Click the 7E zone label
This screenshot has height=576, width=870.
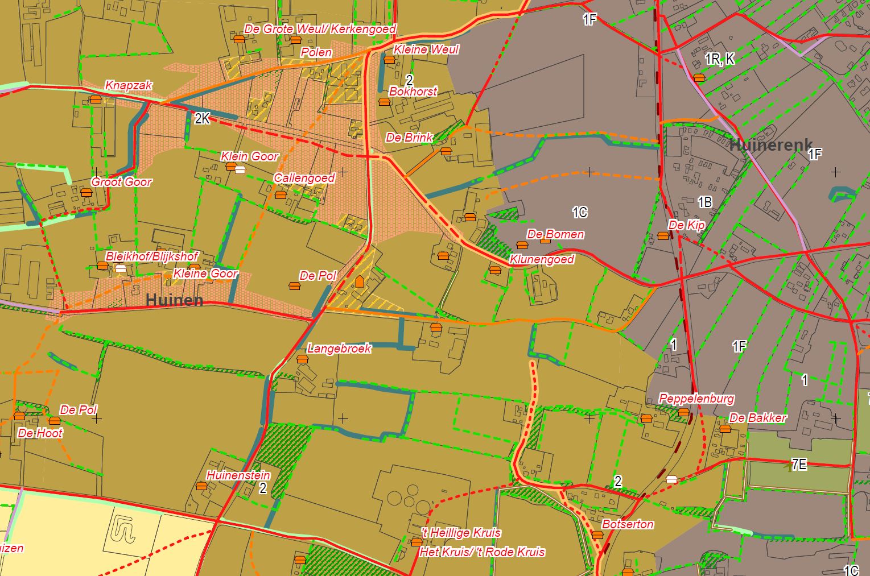[799, 465]
